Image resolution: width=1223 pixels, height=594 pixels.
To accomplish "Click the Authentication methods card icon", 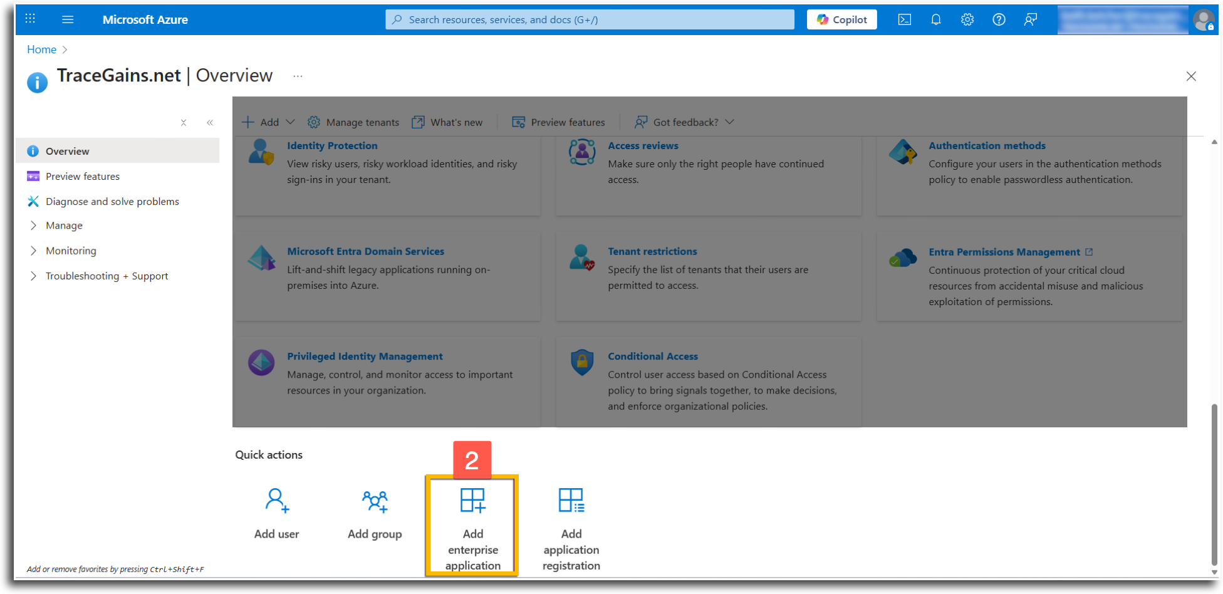I will (902, 152).
